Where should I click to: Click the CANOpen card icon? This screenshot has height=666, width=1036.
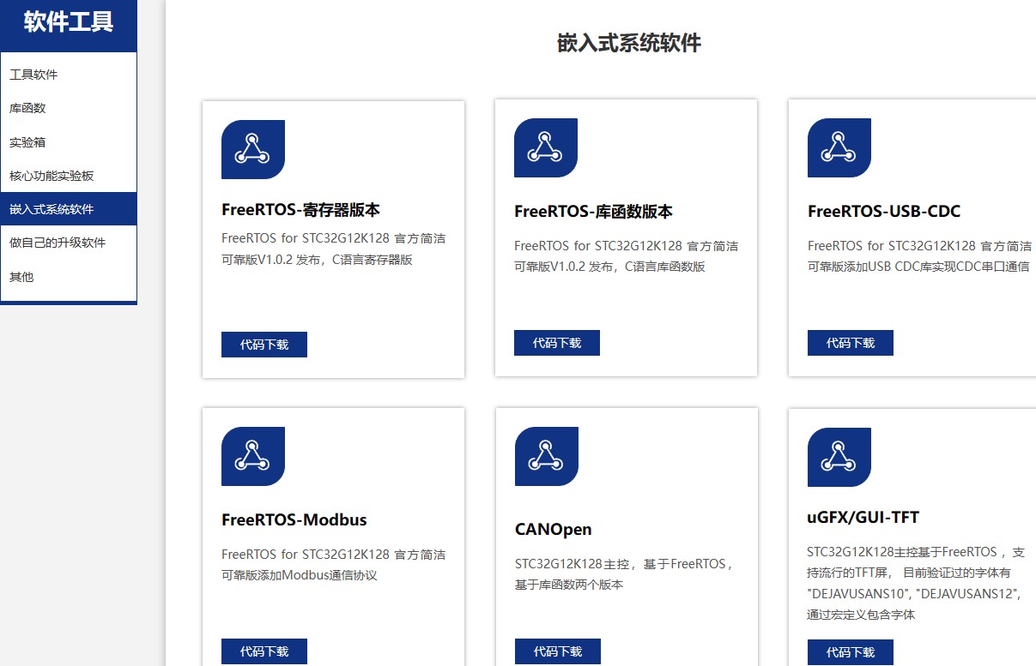click(x=547, y=456)
